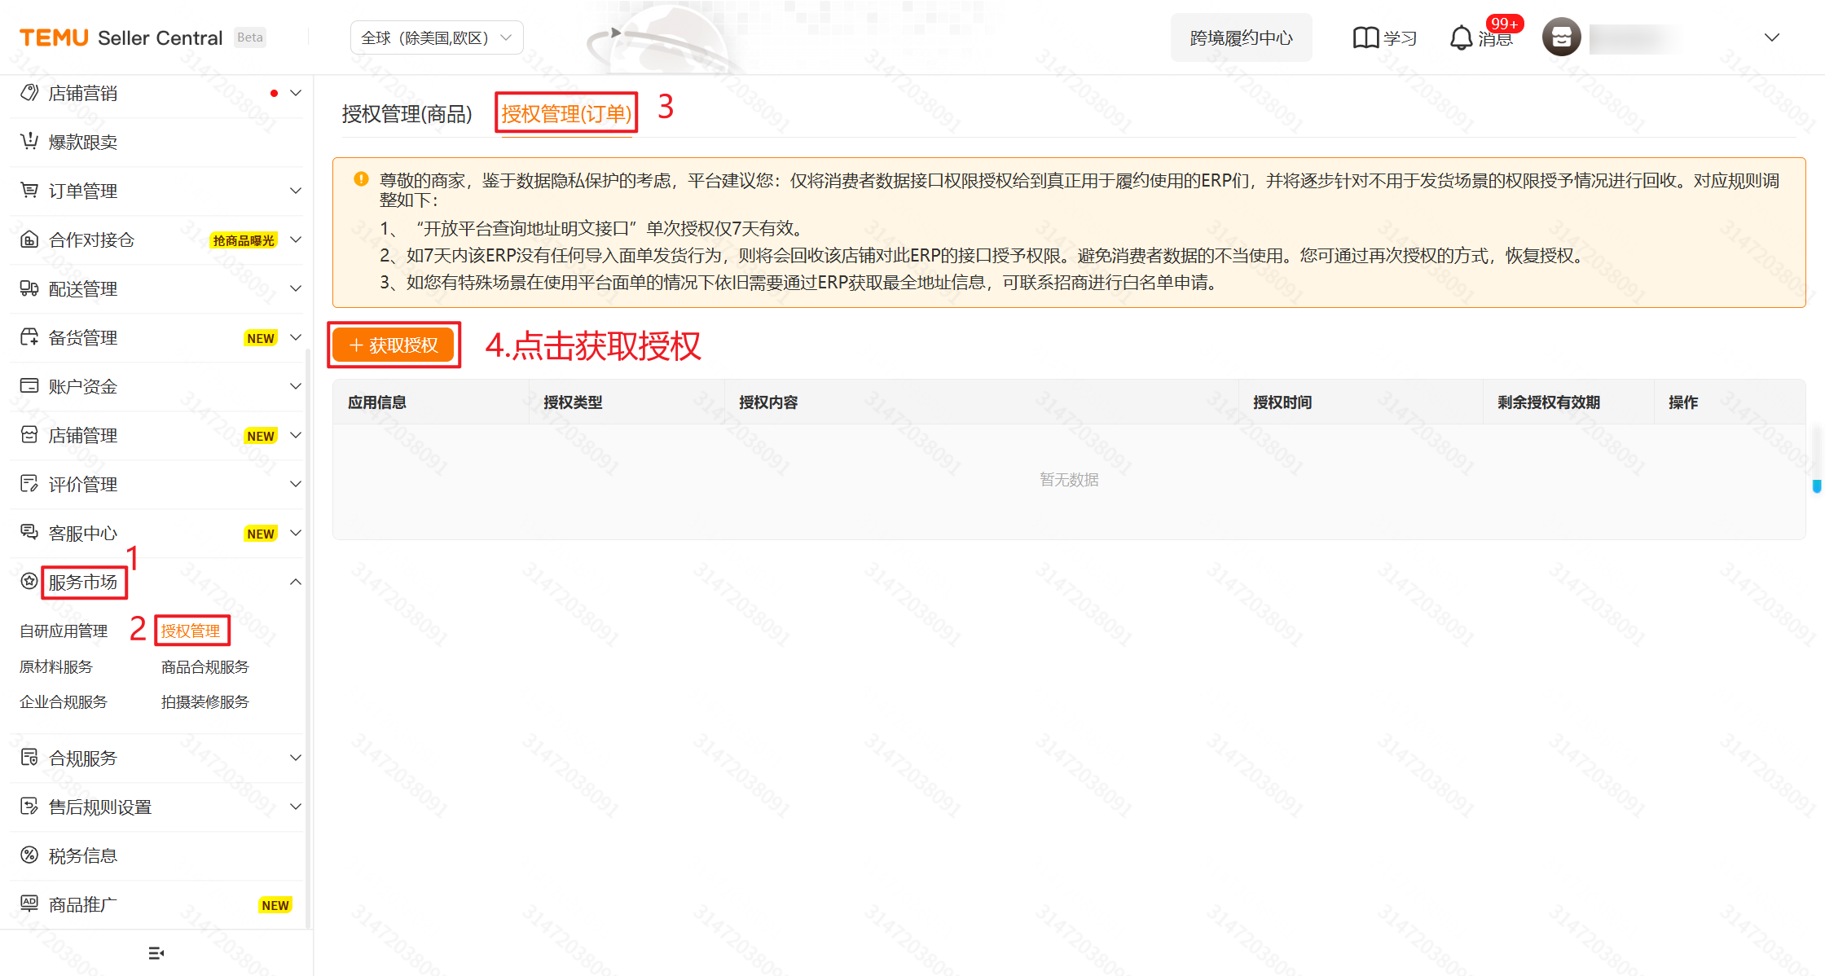Screen dimensions: 1825x976
Task: Expand the 订单管理 chevron
Action: coord(296,191)
